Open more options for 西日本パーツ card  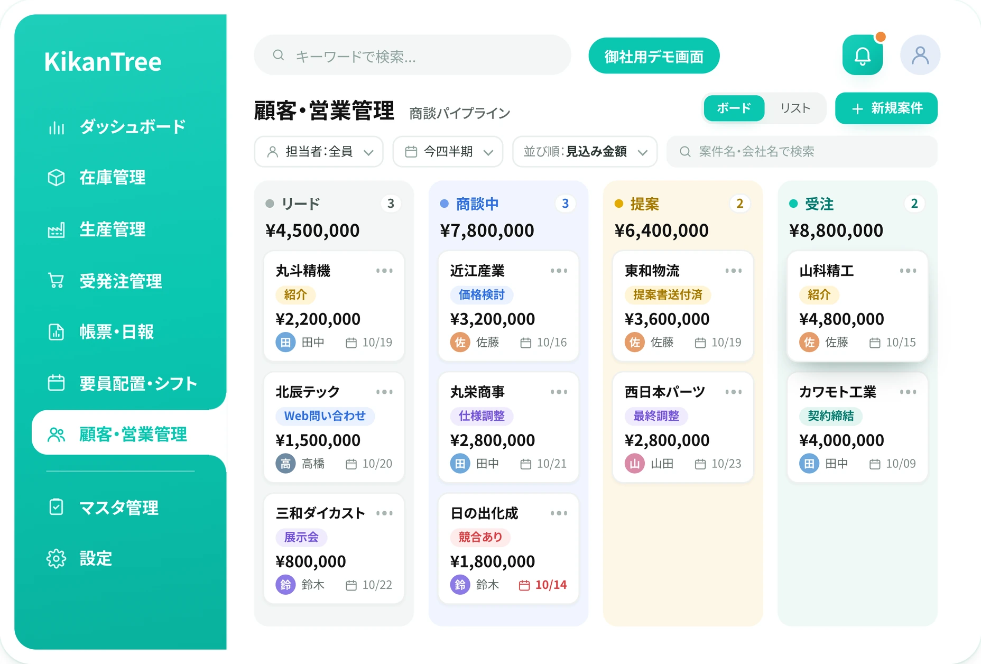tap(733, 392)
